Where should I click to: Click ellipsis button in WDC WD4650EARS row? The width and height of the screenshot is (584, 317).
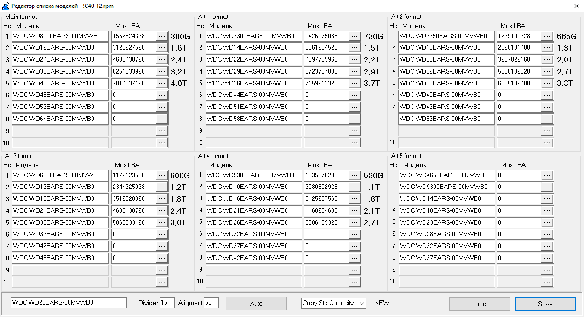(x=547, y=175)
